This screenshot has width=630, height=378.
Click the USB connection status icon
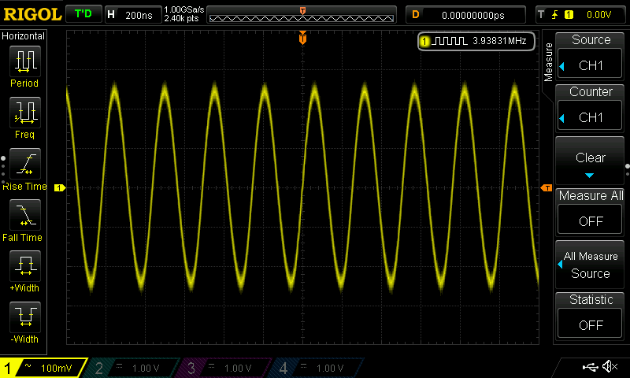[x=590, y=367]
